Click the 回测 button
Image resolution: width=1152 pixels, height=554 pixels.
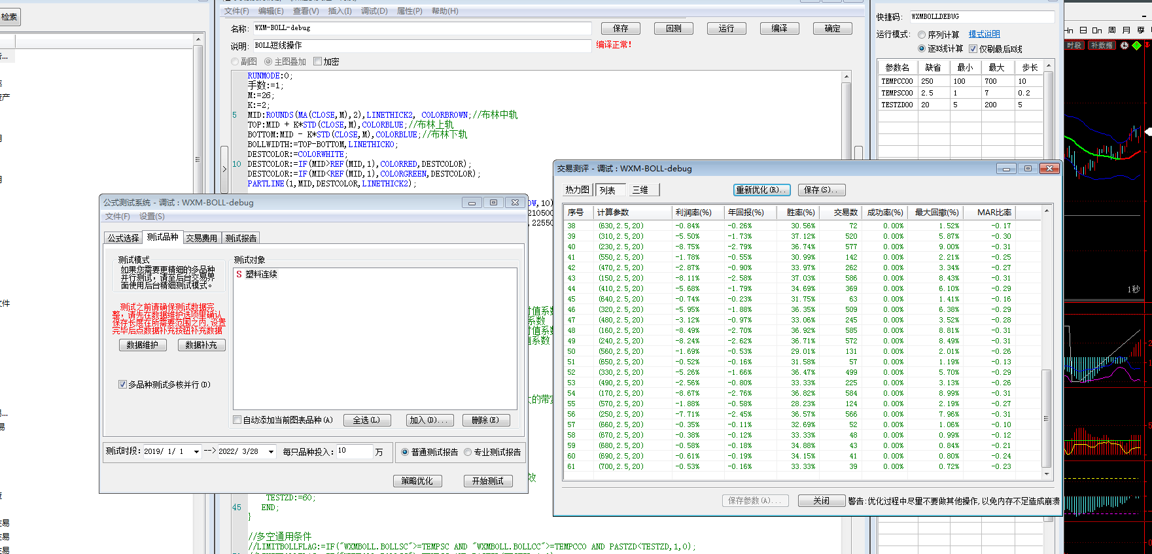point(674,29)
